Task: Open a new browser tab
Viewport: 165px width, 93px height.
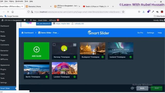Action: point(113,6)
